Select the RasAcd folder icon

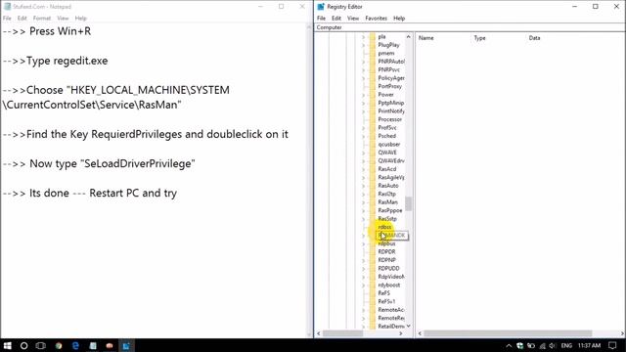coord(373,169)
